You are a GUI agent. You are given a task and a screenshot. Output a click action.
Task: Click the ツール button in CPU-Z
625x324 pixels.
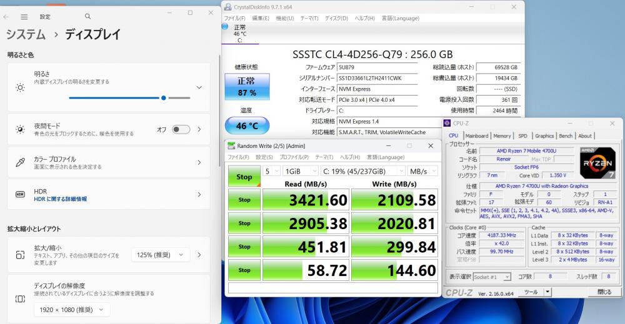click(x=531, y=292)
